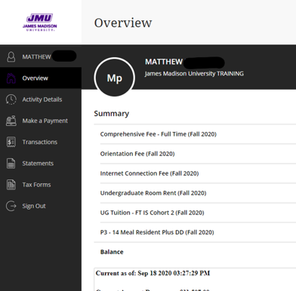Screen dimensions: 296x291
Task: Click the cash register Make a Payment icon
Action: (11, 121)
